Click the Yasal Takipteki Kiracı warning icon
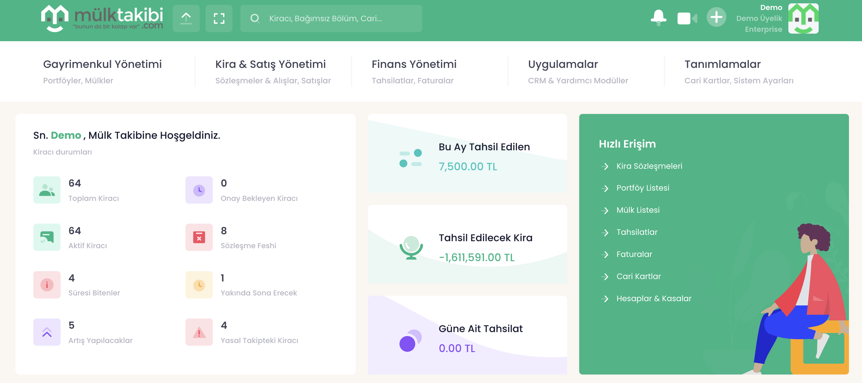Screen dimensions: 862x383 (x=199, y=332)
